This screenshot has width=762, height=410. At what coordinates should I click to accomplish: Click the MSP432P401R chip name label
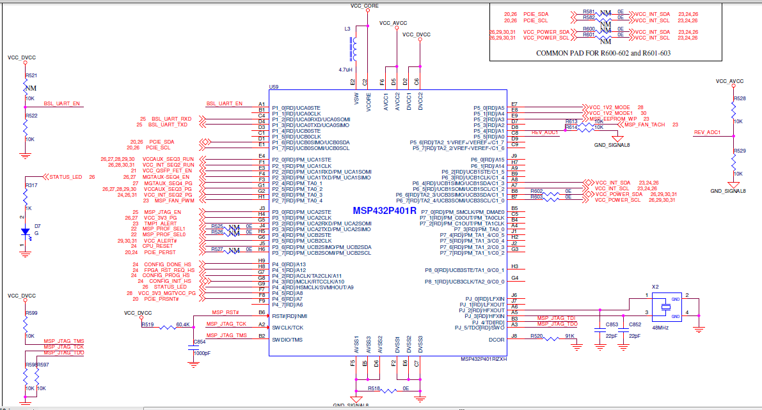[385, 211]
